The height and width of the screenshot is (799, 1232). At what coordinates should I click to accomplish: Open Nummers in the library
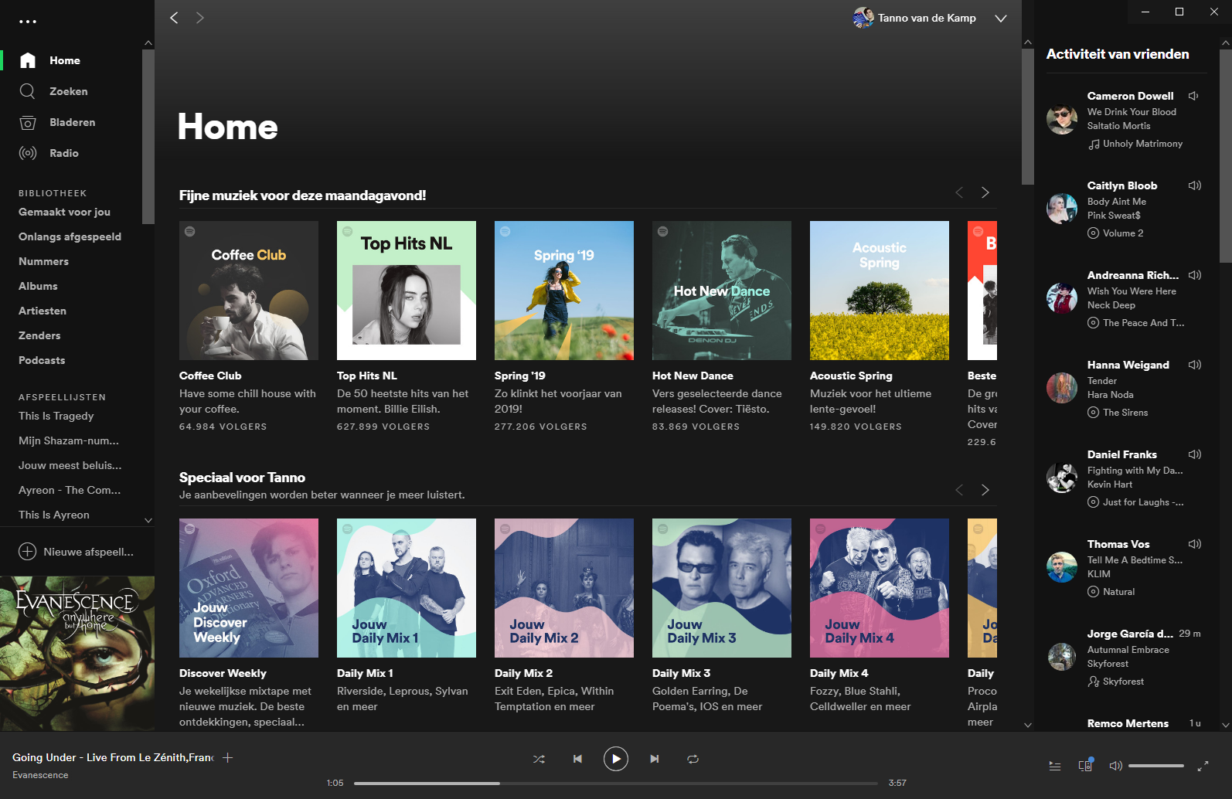(43, 261)
